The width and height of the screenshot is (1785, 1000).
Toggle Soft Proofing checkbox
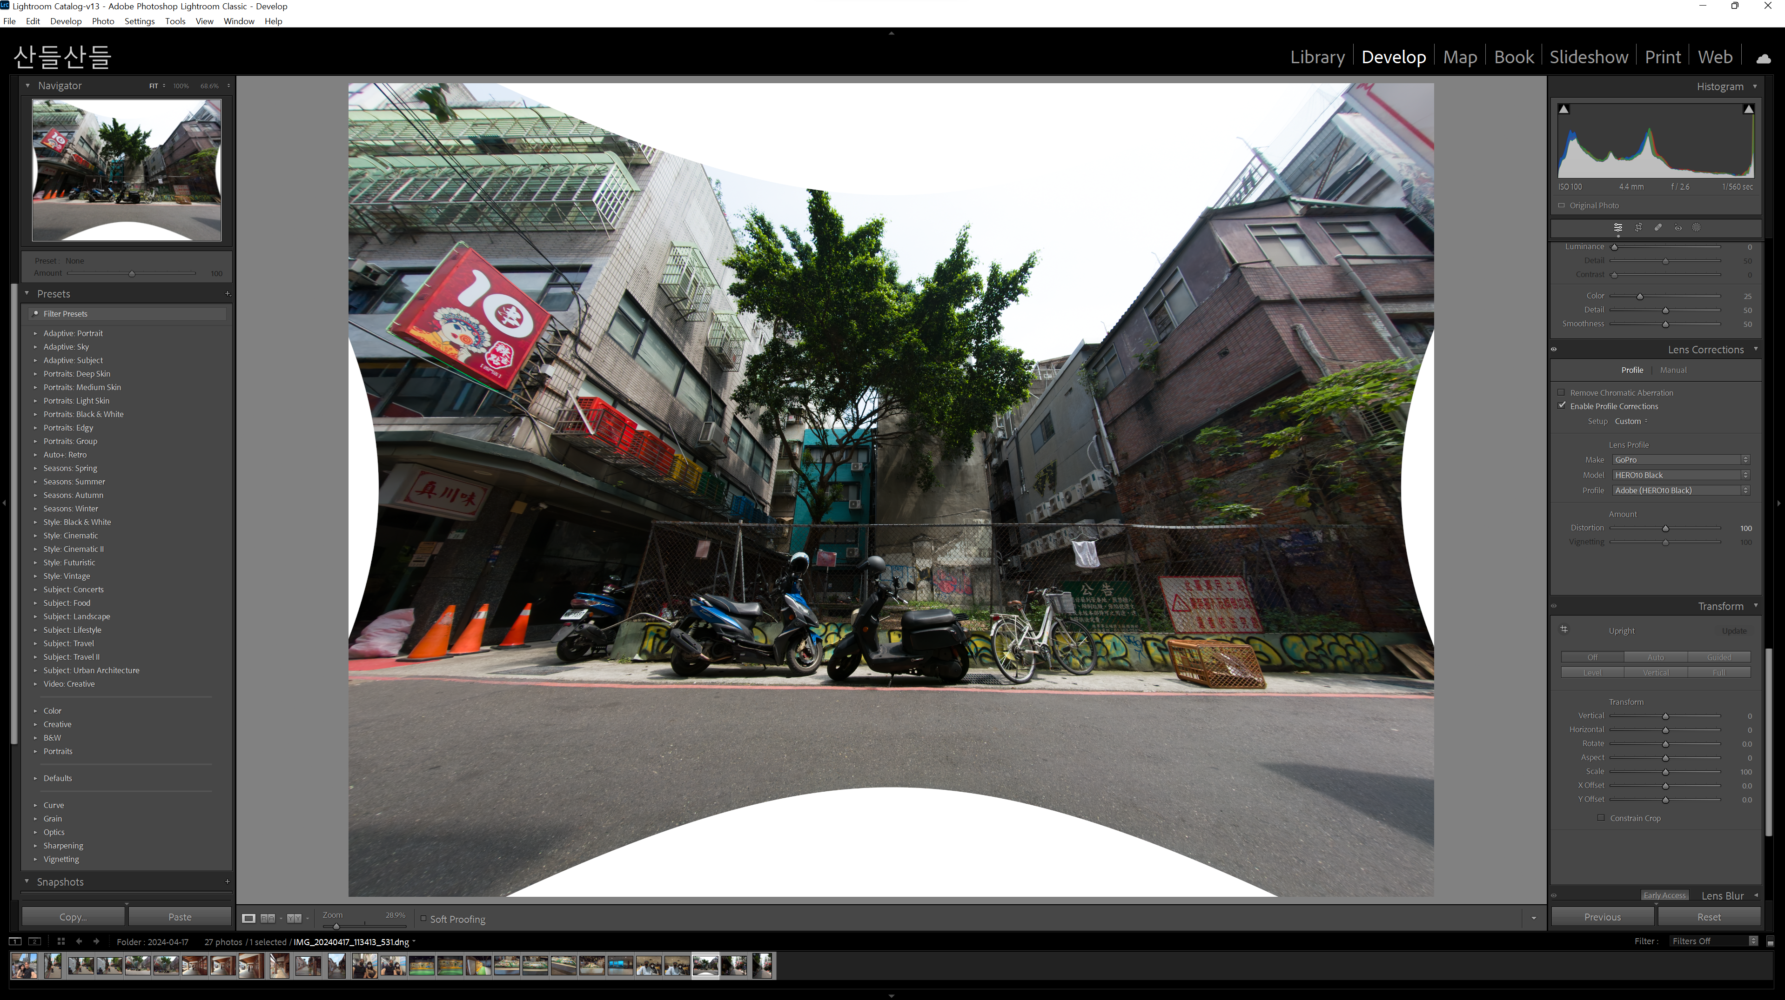pos(423,918)
